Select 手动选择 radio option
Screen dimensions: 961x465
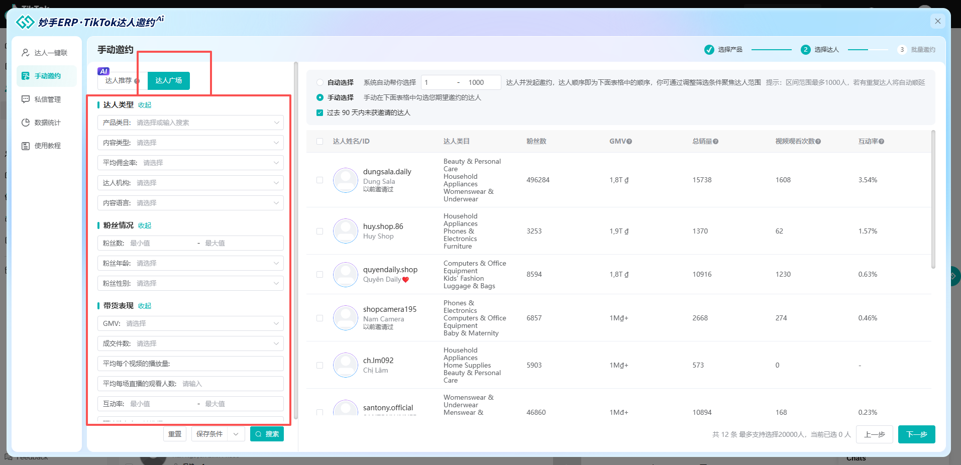pyautogui.click(x=320, y=97)
